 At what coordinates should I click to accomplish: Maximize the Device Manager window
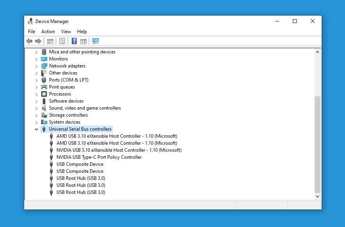click(295, 21)
